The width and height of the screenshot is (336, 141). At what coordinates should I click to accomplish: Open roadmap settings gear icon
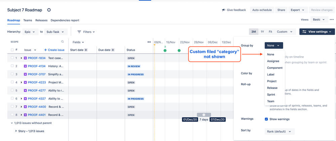click(x=49, y=10)
